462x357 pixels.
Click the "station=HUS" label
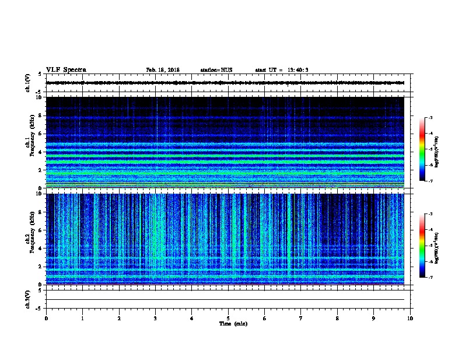pos(216,70)
